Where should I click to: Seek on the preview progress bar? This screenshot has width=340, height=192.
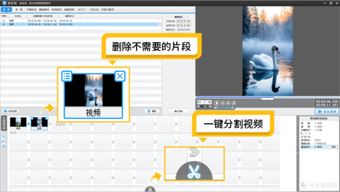coord(267,97)
